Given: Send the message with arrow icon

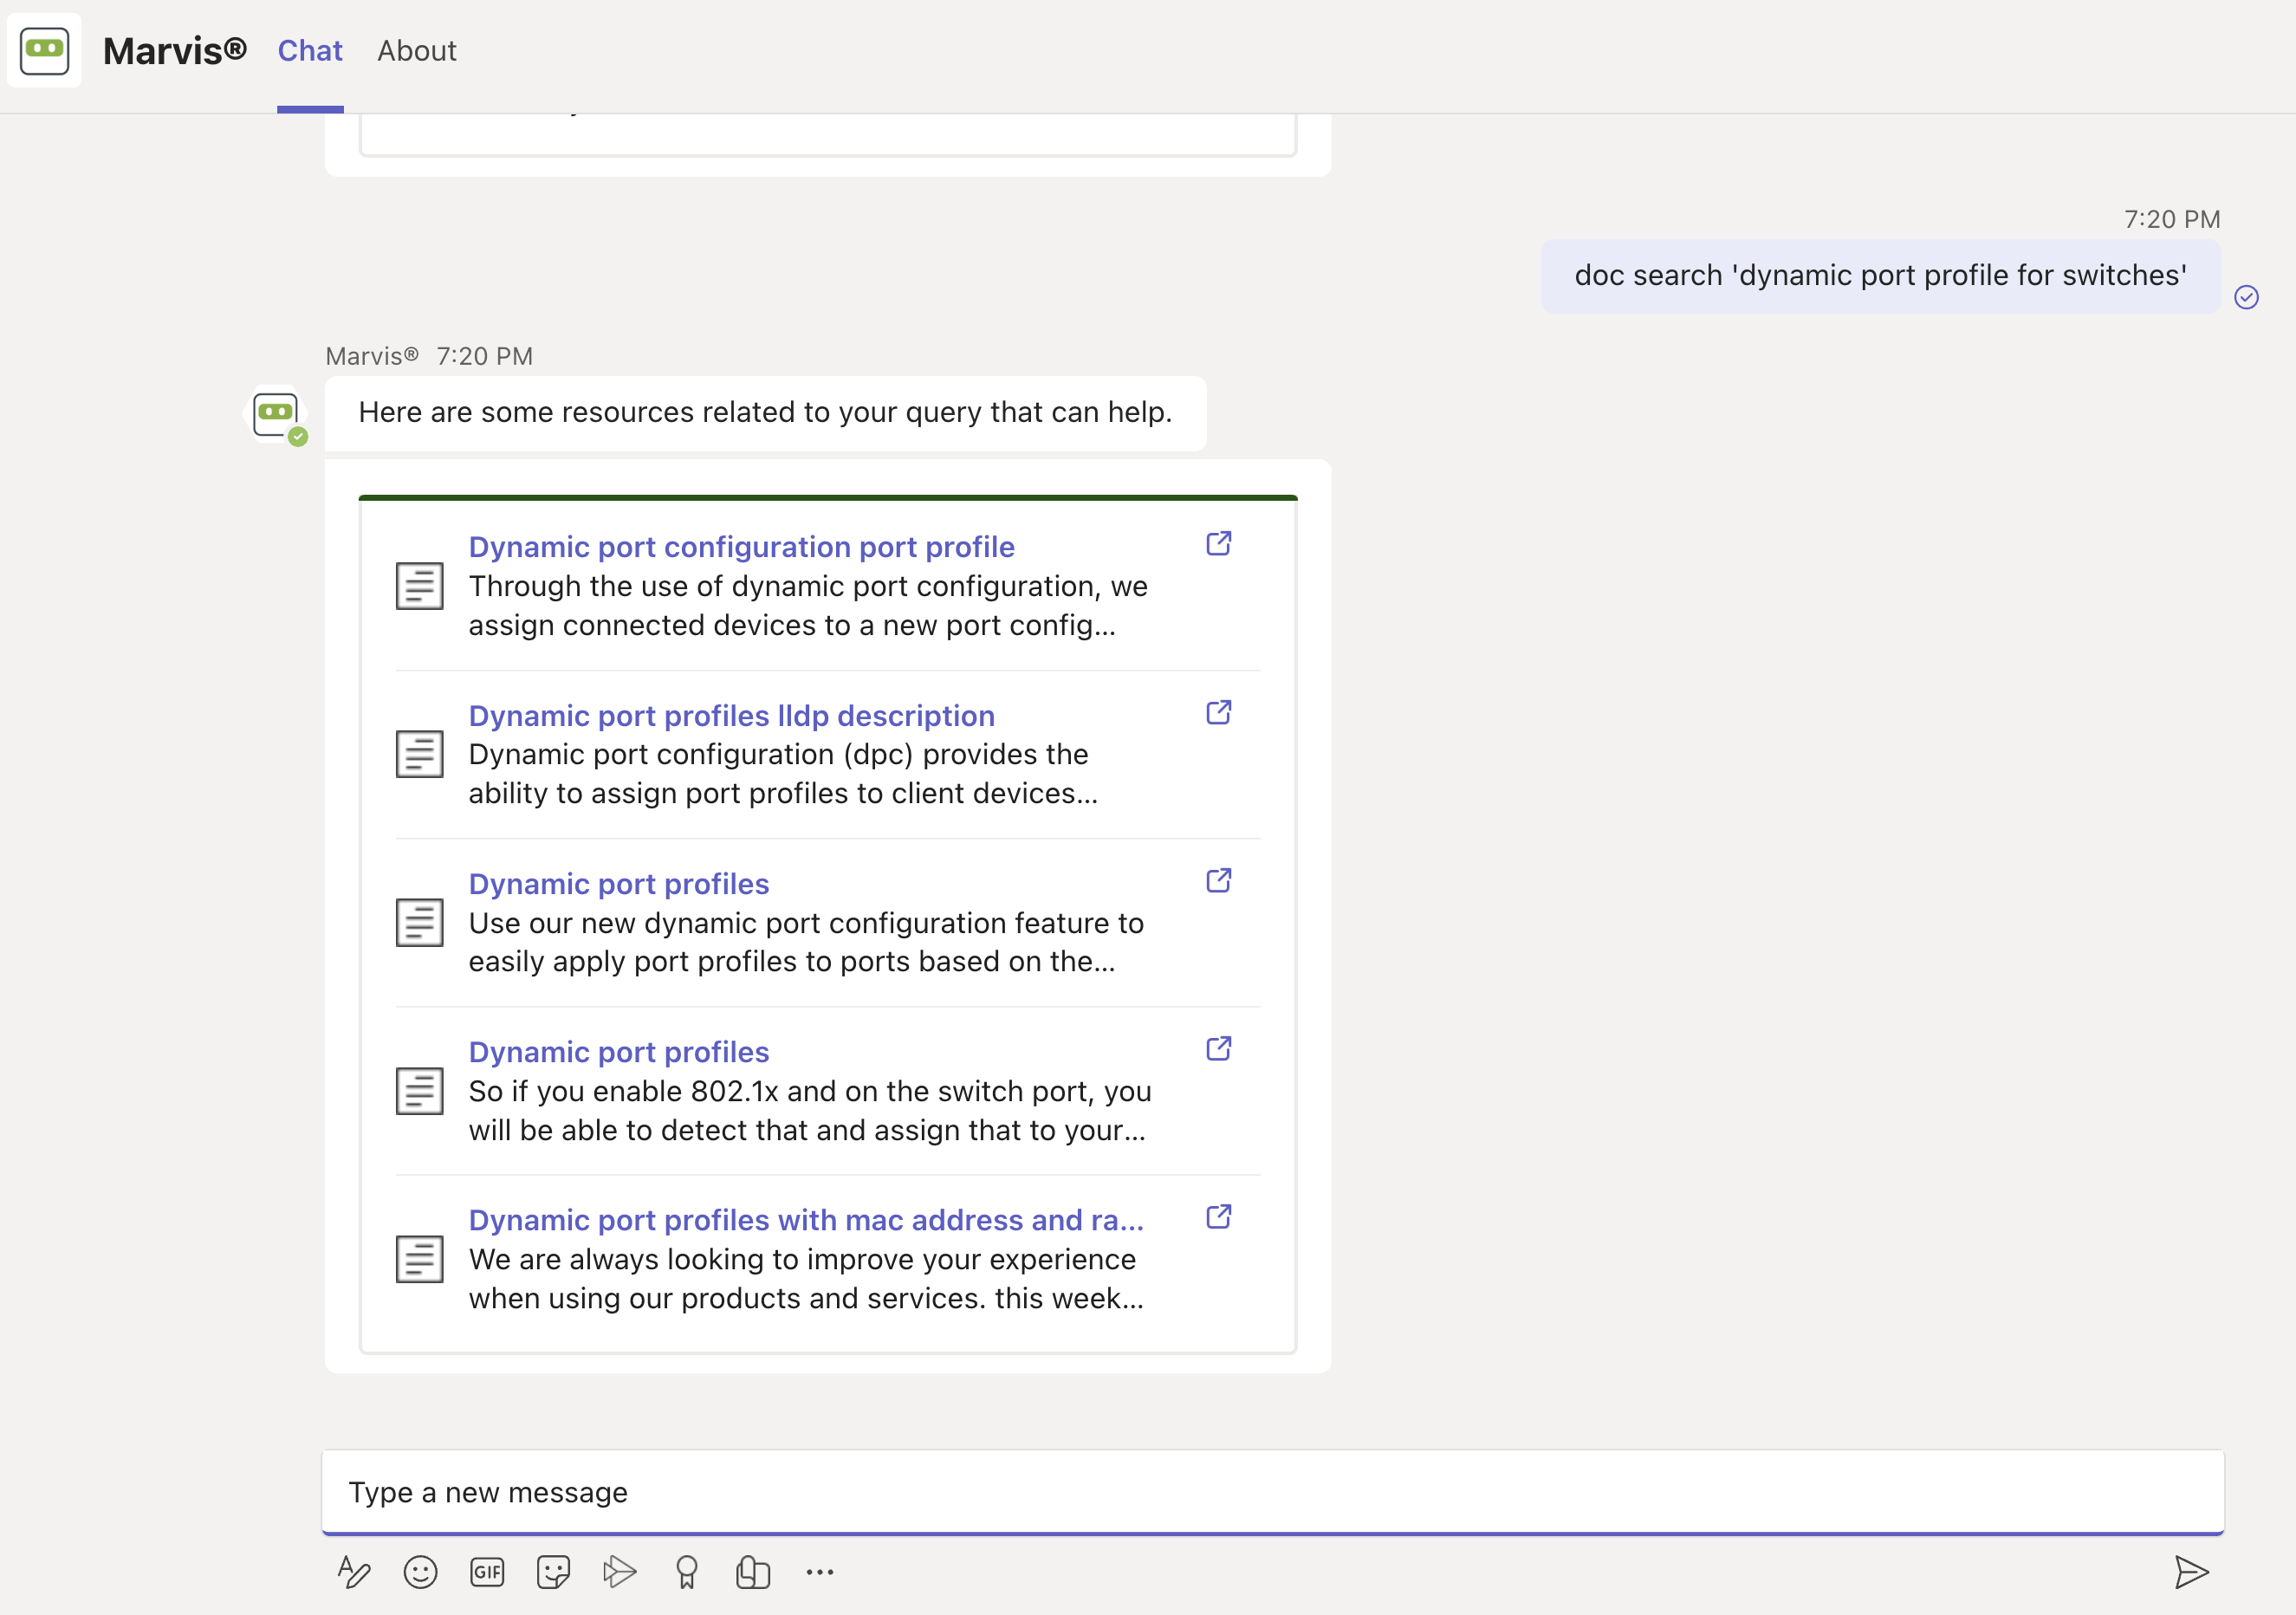Looking at the screenshot, I should click(2190, 1572).
